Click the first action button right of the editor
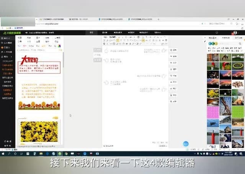Viewport: 245px width, 174px height. click(173, 50)
